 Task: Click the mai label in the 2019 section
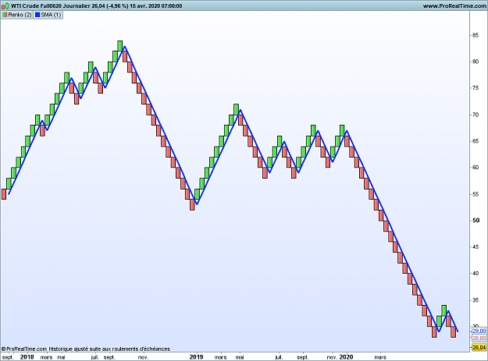pyautogui.click(x=240, y=357)
